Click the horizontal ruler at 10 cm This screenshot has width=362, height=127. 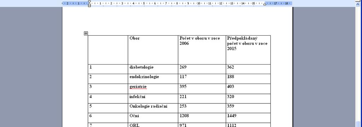[199, 4]
